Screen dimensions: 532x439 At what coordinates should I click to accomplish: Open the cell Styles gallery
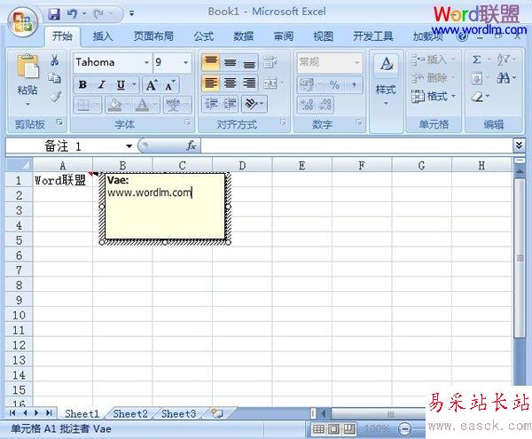click(x=386, y=78)
